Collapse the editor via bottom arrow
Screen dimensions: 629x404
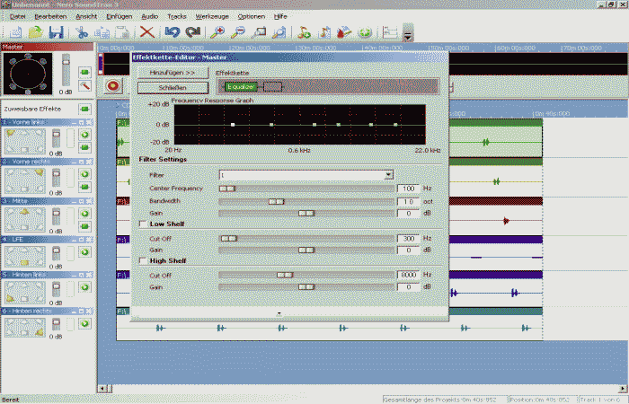click(x=279, y=313)
